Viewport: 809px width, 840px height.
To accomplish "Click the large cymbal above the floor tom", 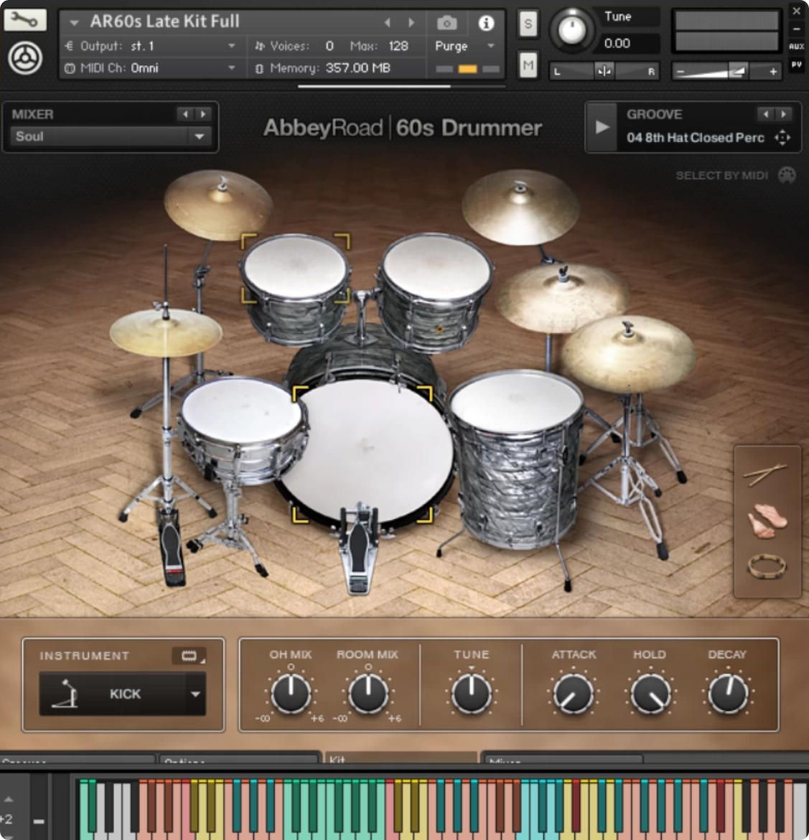I will 628,353.
